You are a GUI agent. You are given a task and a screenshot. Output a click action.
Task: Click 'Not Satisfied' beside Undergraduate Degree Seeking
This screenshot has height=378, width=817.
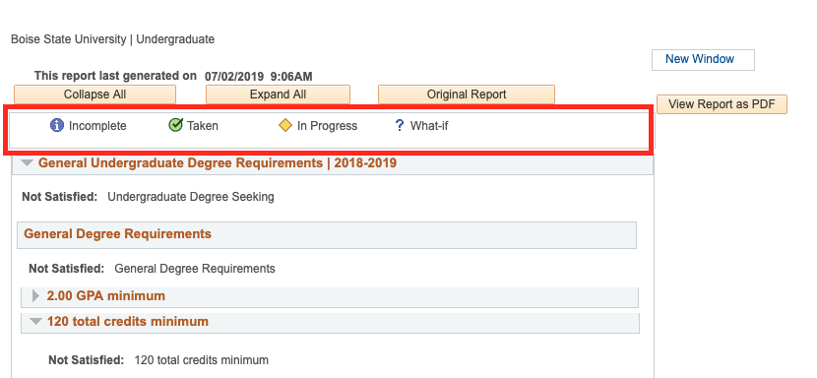(60, 197)
